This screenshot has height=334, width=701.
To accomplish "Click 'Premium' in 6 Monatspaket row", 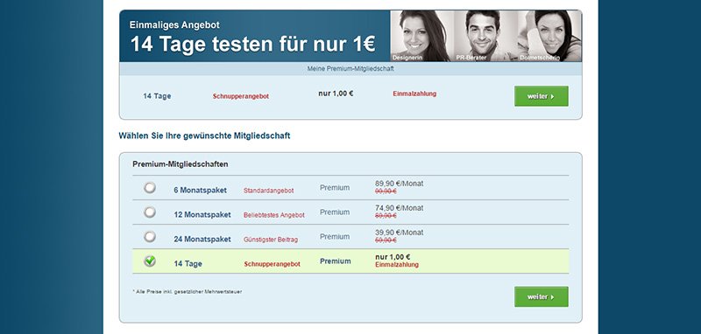I will (335, 188).
